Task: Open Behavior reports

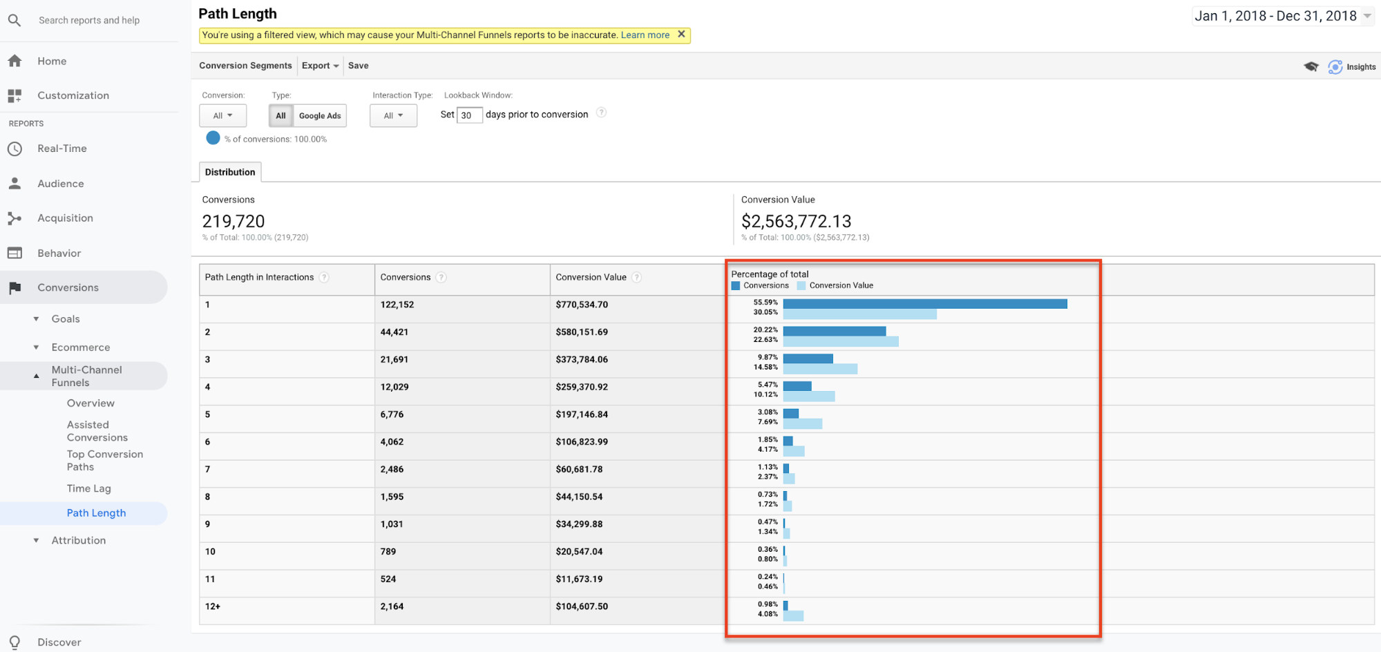Action: click(x=59, y=253)
